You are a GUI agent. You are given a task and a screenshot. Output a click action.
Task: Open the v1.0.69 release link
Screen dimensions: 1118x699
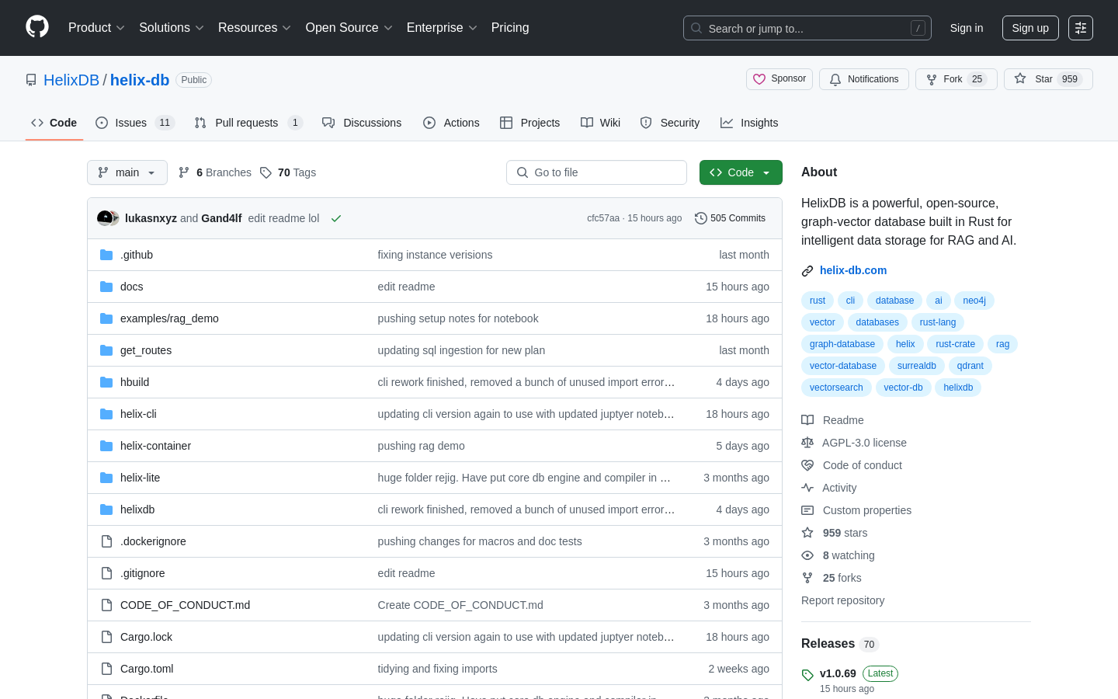point(838,673)
